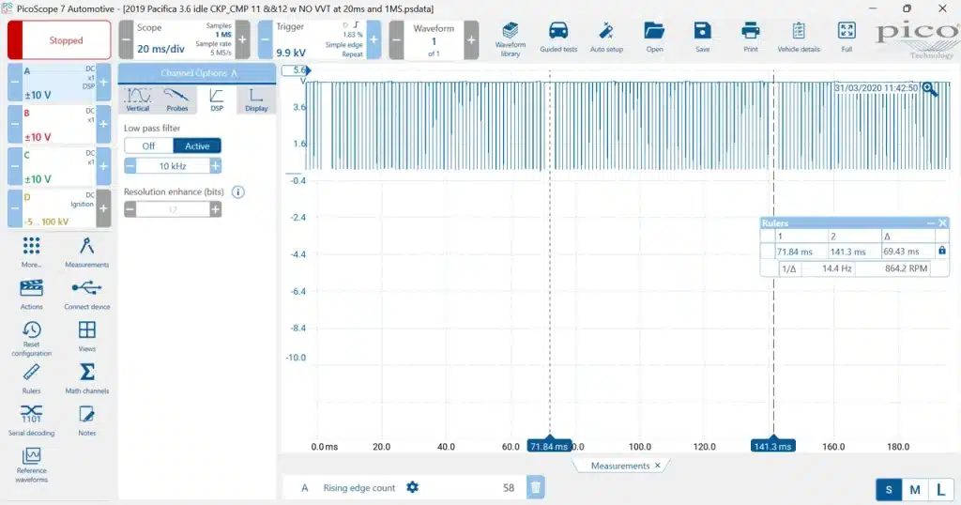The image size is (961, 505).
Task: Decrease Channel B voltage range
Action: click(15, 125)
